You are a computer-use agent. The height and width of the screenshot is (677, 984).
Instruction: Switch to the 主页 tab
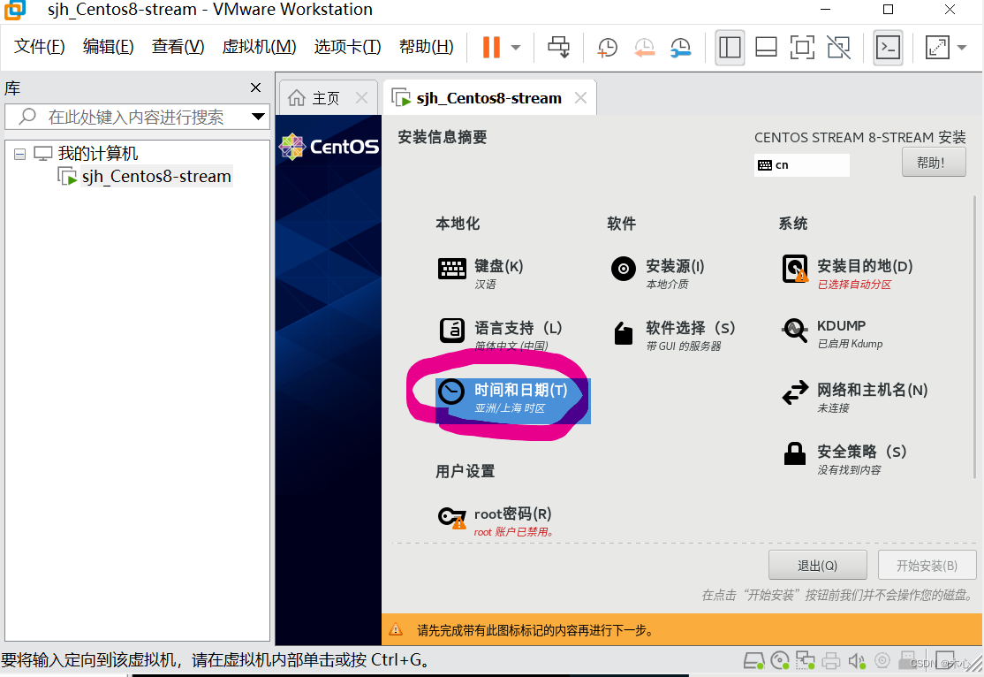coord(326,98)
